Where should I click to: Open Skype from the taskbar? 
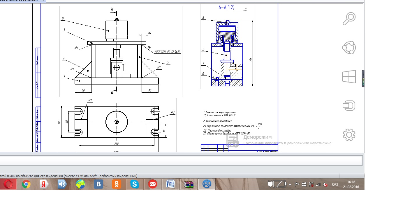135,184
